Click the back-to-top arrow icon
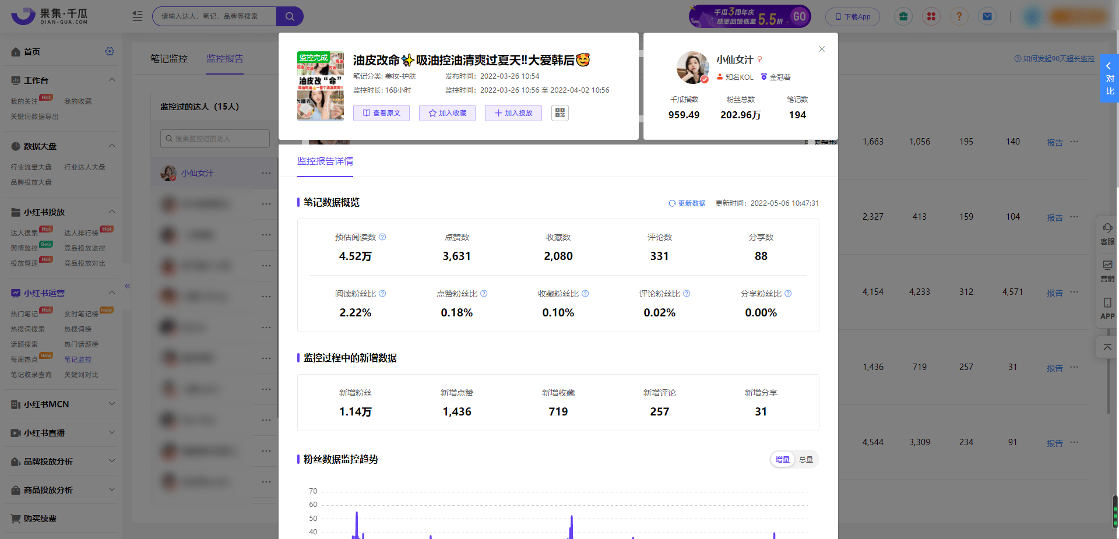The height and width of the screenshot is (539, 1119). click(1107, 347)
